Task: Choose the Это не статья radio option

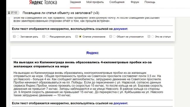Action: tap(153, 37)
